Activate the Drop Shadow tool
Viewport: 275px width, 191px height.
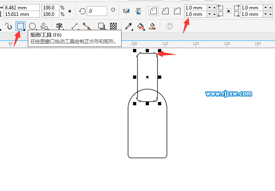(x=101, y=26)
